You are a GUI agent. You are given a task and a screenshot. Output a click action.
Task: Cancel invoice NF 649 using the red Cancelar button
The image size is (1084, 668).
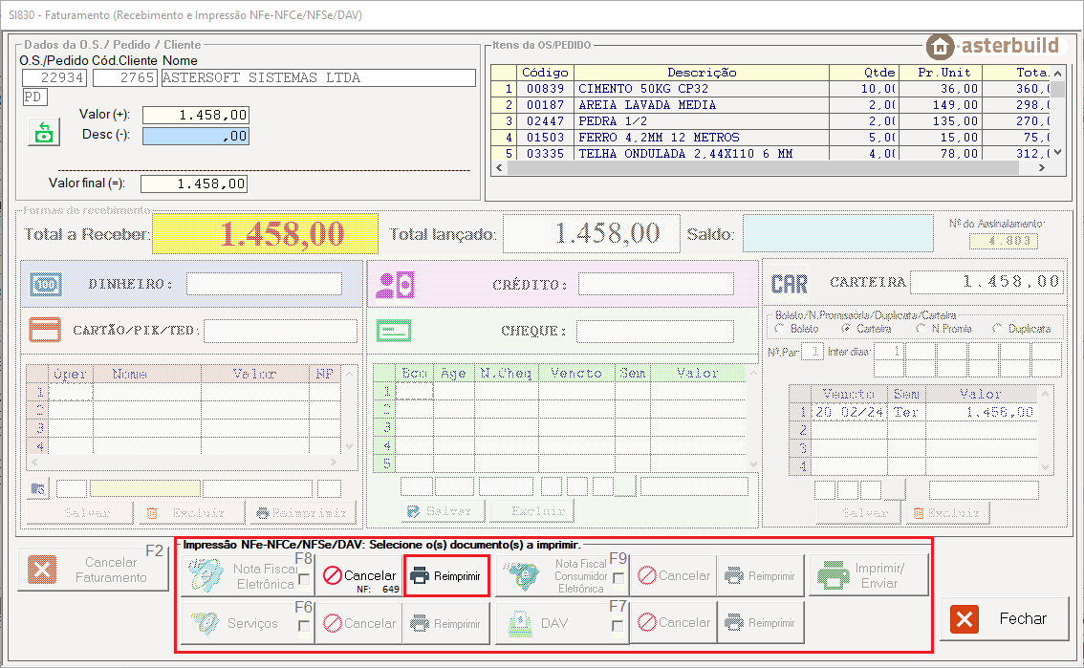pos(358,576)
